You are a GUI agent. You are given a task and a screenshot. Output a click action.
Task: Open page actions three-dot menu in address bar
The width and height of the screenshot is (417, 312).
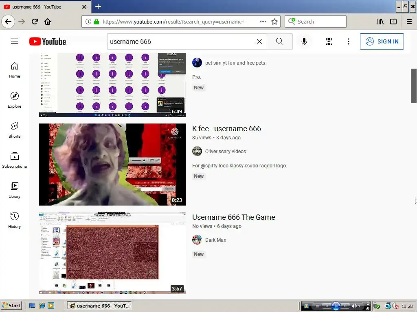coord(263,22)
